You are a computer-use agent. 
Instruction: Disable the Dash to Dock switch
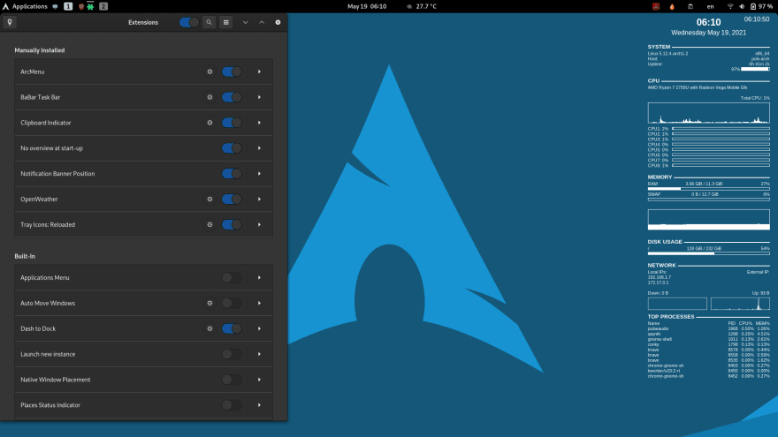[232, 328]
